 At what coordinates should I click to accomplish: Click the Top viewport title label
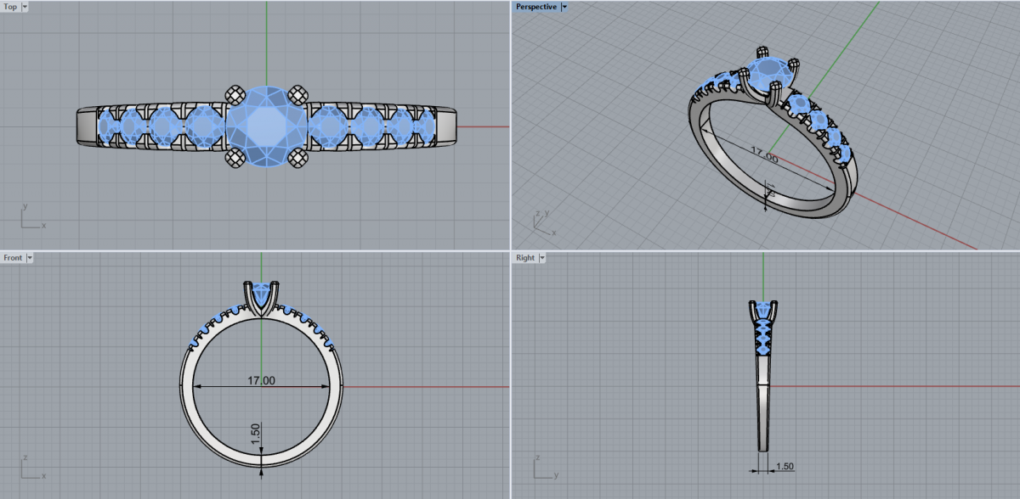[10, 7]
